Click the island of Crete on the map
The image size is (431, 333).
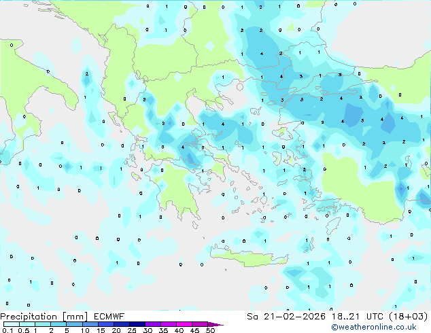[x=249, y=258]
